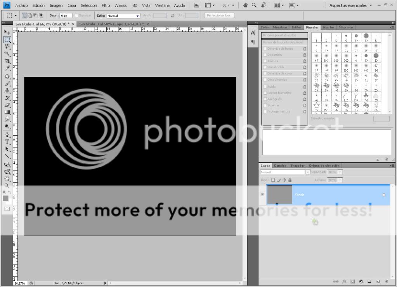Select the Rectangular Marquee tool in toolbox
The width and height of the screenshot is (397, 287).
click(7, 40)
